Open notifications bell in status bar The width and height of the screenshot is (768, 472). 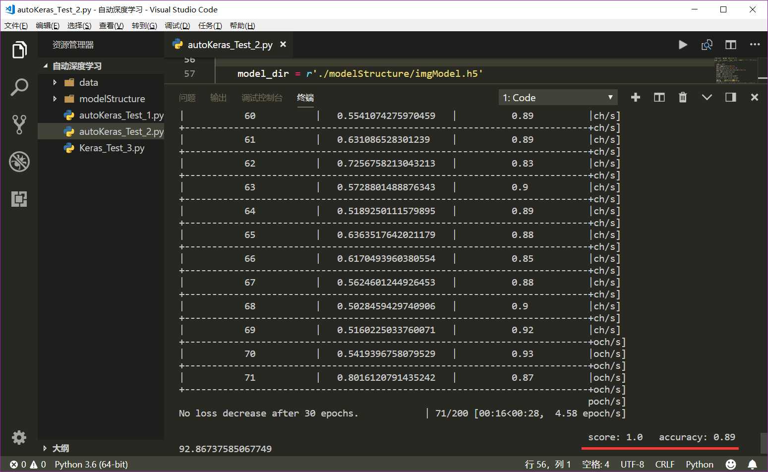(x=752, y=464)
